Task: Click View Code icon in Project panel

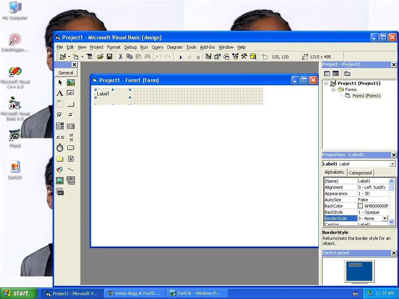Action: pyautogui.click(x=327, y=74)
